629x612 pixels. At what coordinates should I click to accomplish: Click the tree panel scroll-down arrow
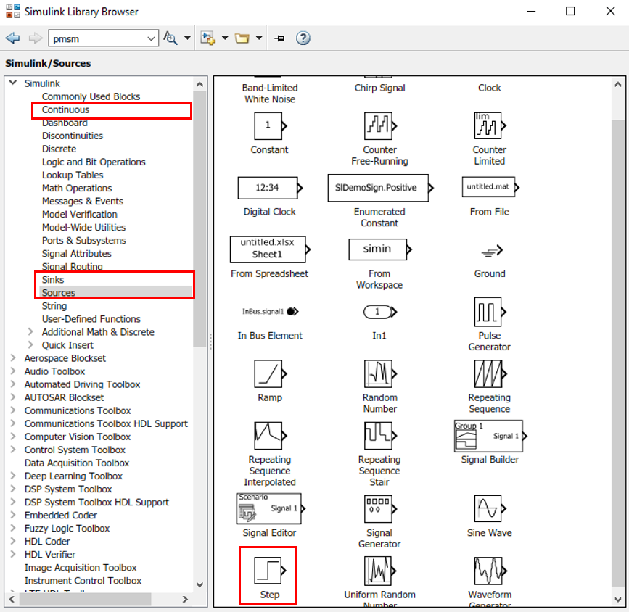[x=200, y=584]
